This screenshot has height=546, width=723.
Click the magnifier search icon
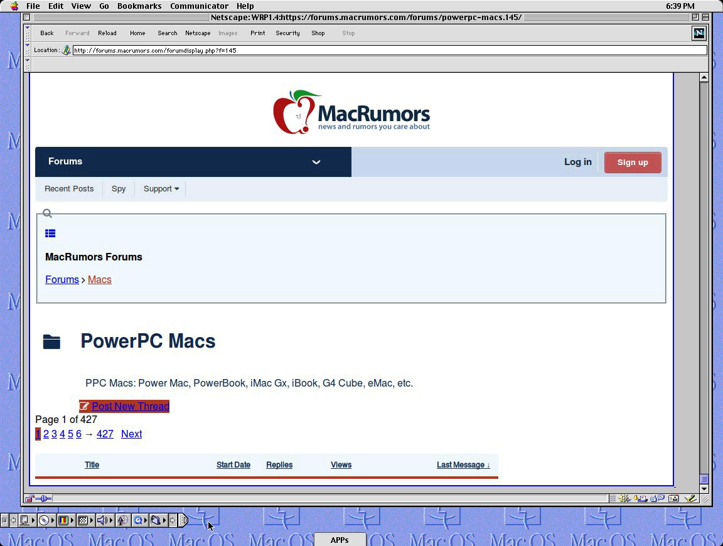(x=47, y=213)
